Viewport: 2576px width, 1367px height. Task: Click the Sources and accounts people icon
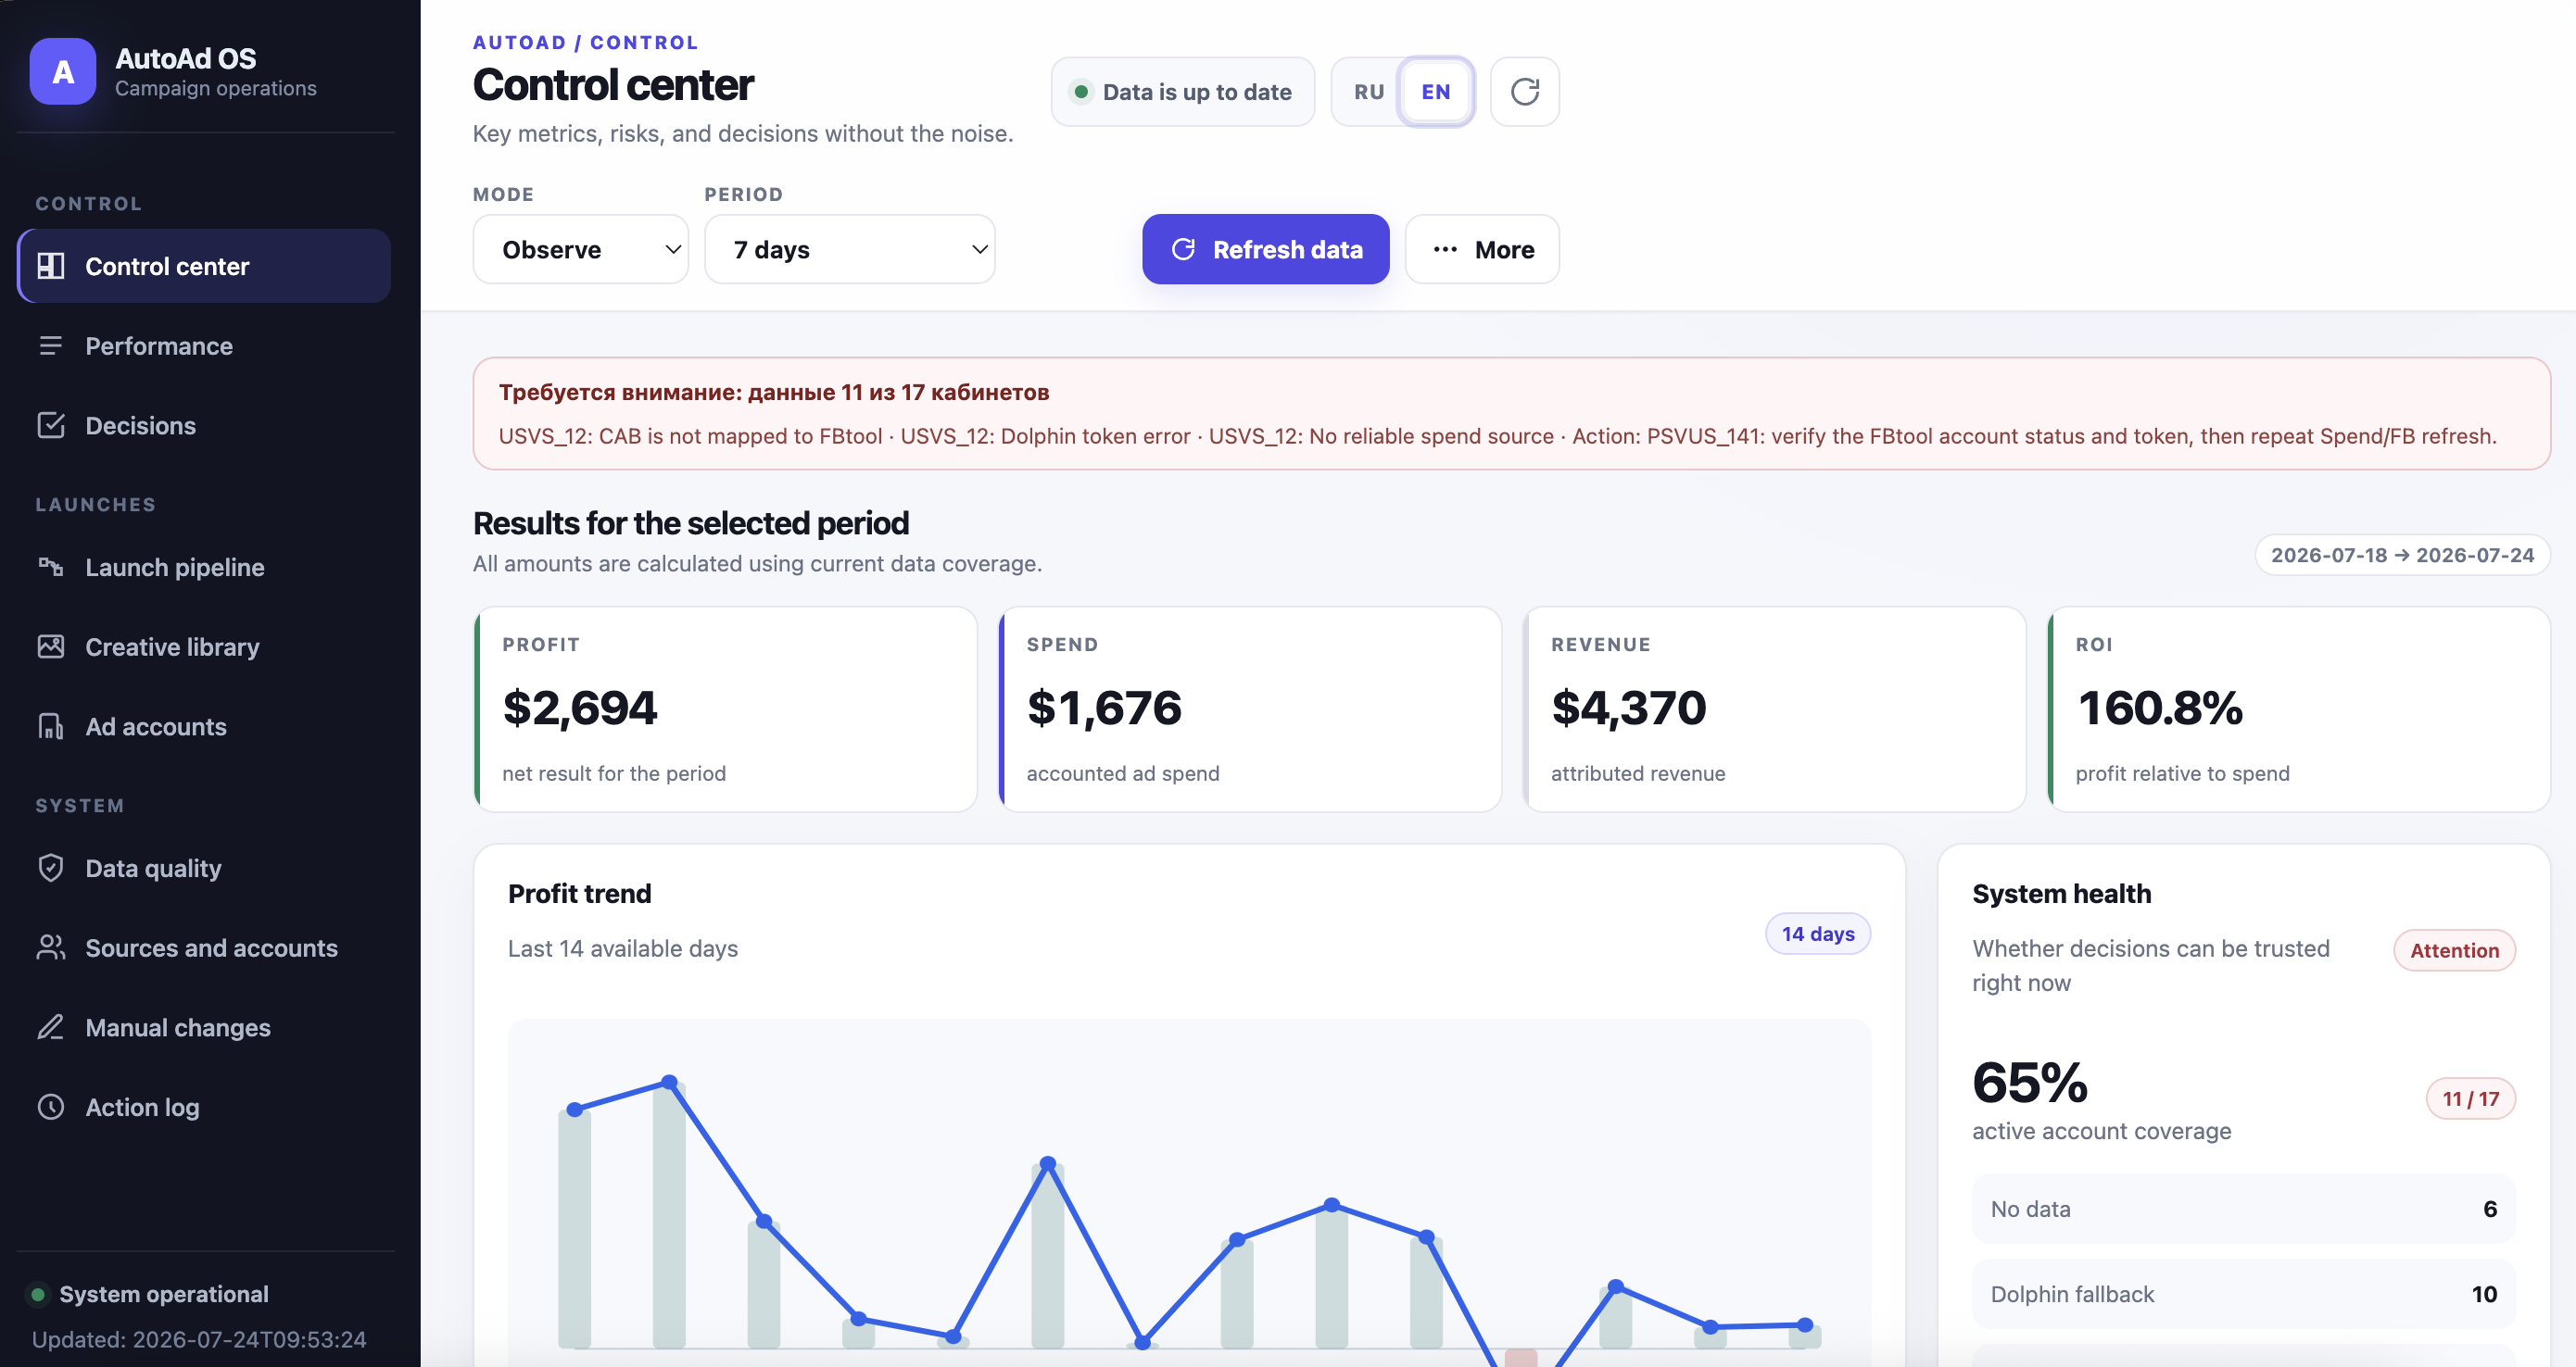pos(51,947)
